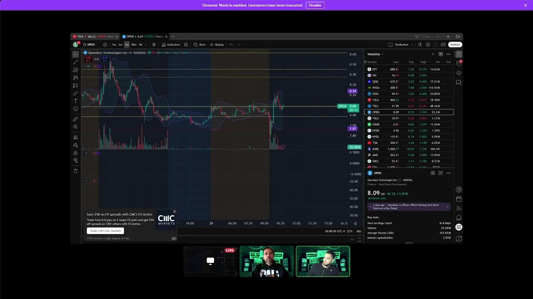Image resolution: width=533 pixels, height=299 pixels.
Task: Select the 4h timeframe
Action: [140, 44]
